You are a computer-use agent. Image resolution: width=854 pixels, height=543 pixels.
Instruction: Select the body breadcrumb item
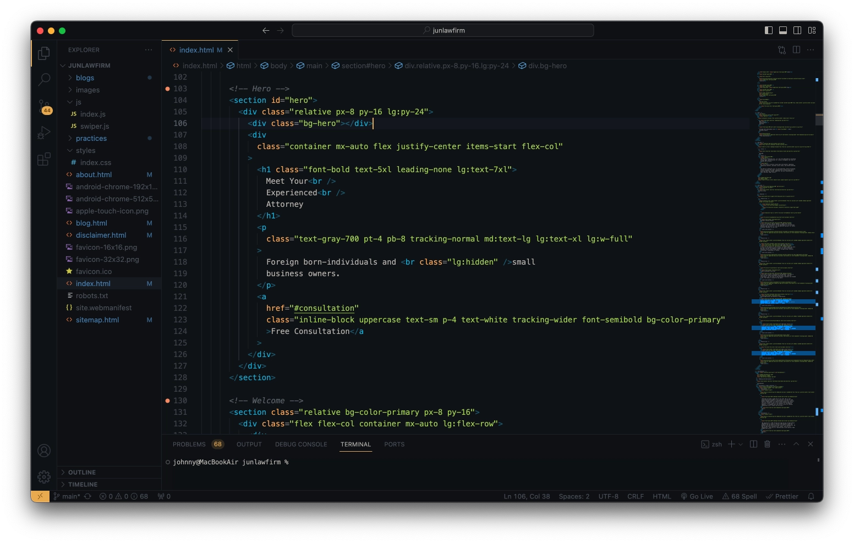pos(273,65)
